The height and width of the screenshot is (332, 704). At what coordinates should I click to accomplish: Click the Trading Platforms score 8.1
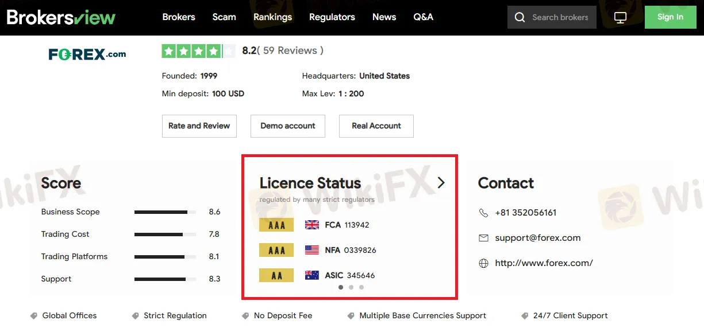pyautogui.click(x=214, y=257)
